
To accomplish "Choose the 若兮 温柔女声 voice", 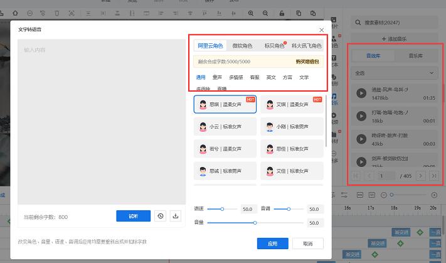I will (225, 149).
